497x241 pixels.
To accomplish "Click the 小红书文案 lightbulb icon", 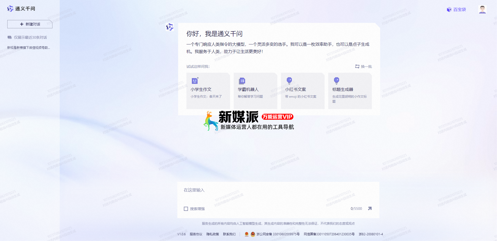I will 289,81.
